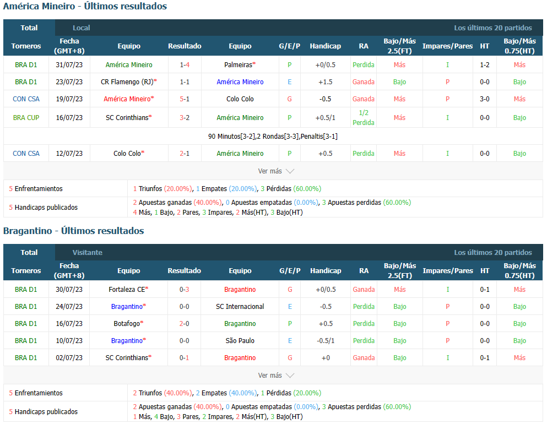Screen dimensions: 547x424
Task: Open CON CSA tournament on 19/07/23 row
Action: (26, 99)
